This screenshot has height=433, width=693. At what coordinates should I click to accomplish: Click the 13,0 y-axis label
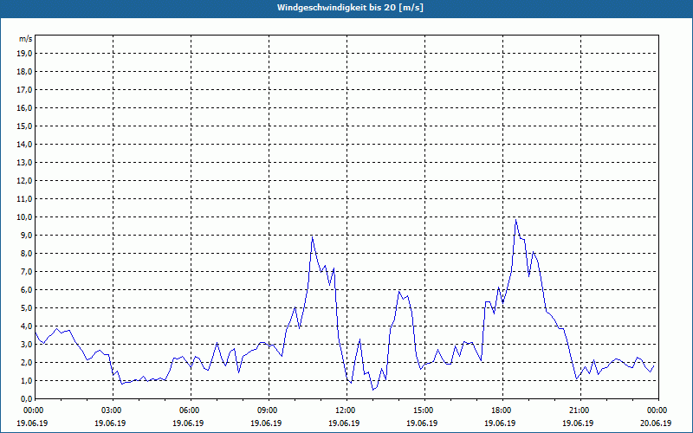(x=24, y=162)
